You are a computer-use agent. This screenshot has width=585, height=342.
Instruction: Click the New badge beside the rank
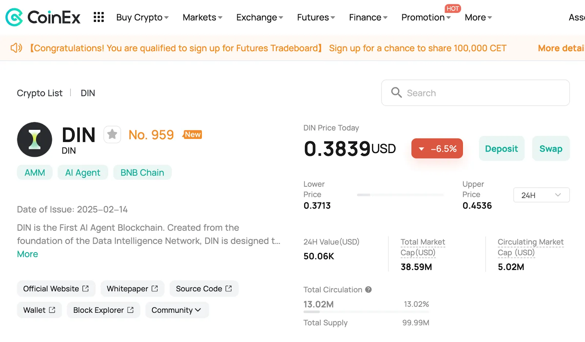point(192,134)
